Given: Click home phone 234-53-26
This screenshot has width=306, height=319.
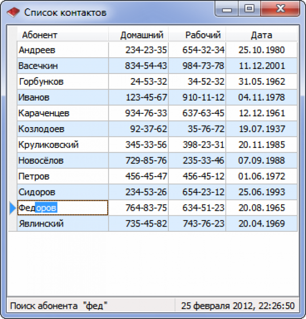Looking at the screenshot, I should click(x=138, y=192).
